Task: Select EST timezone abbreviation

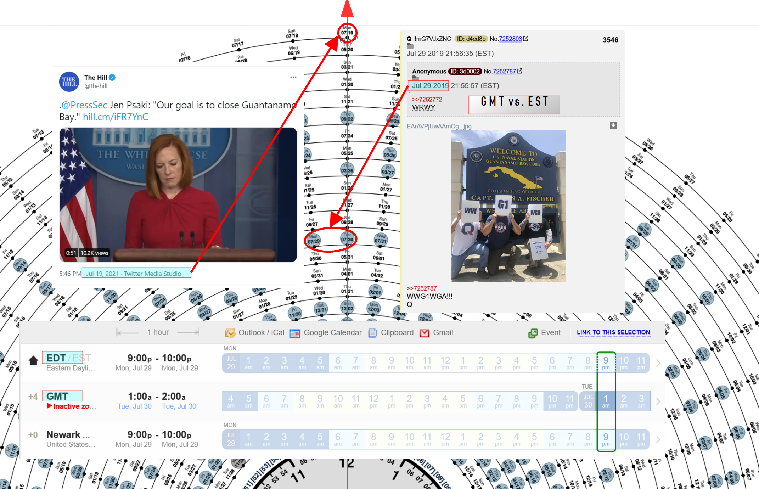Action: 81,358
